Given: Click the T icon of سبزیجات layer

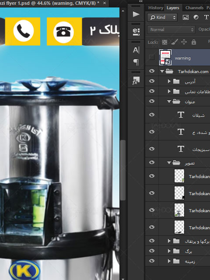Looking at the screenshot, I should click(x=181, y=149).
